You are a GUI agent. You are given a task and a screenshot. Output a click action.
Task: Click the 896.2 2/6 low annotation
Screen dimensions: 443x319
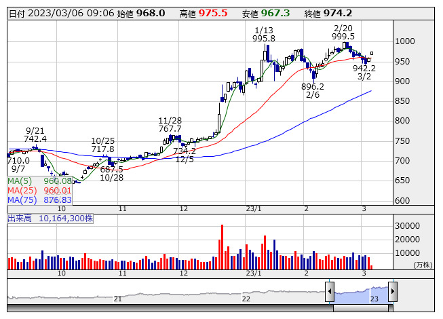[313, 91]
